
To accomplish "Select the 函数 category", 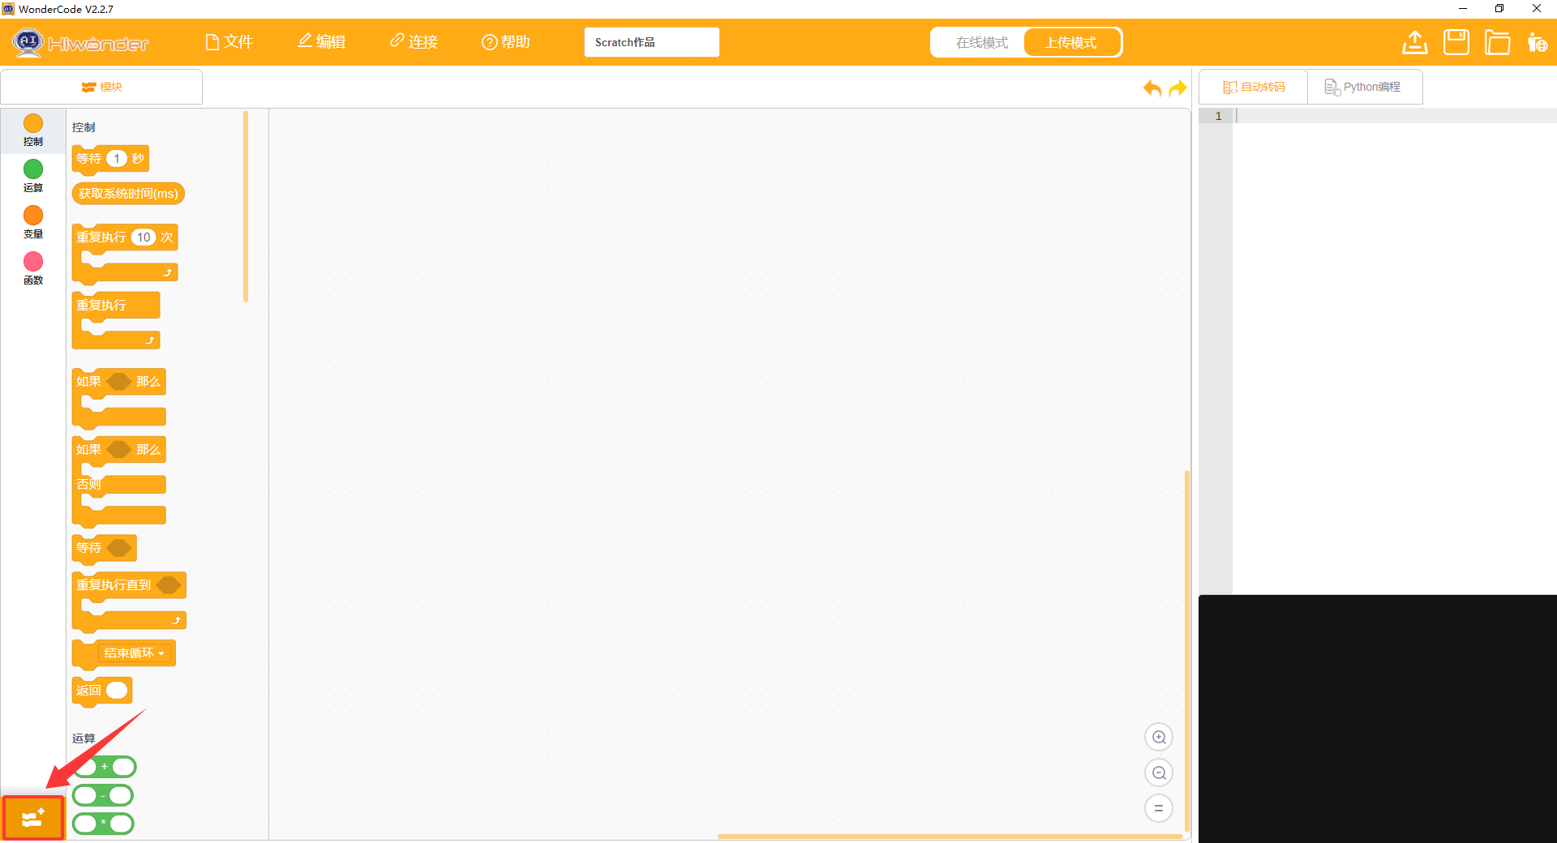I will pyautogui.click(x=33, y=269).
